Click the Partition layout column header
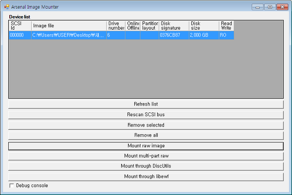Image resolution: width=292 pixels, height=195 pixels. click(150, 26)
